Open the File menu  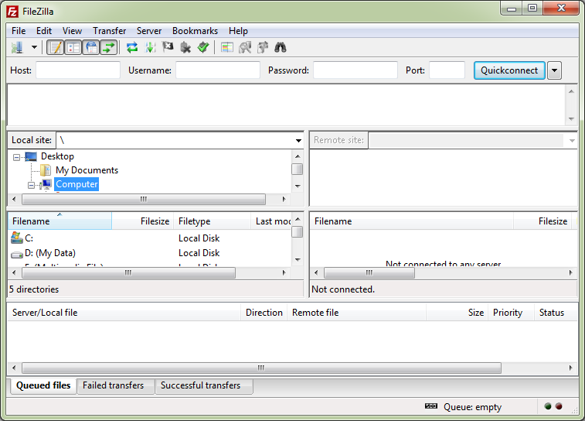pos(19,31)
